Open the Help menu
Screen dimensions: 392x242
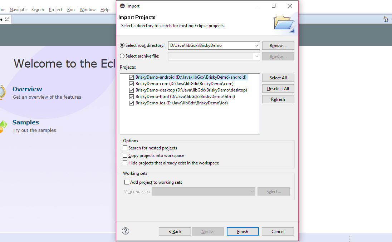pyautogui.click(x=105, y=10)
